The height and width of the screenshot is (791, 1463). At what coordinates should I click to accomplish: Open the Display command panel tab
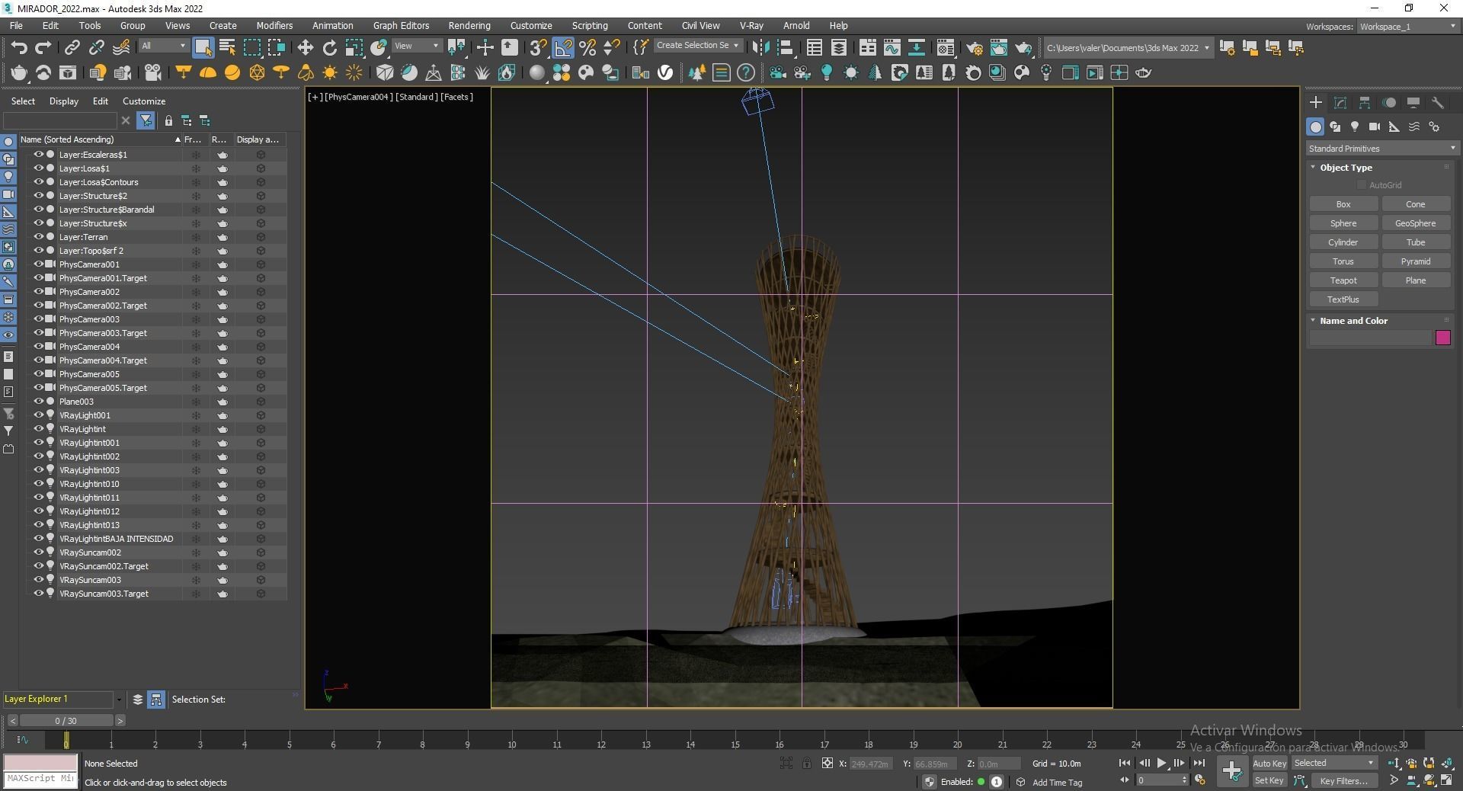1413,102
